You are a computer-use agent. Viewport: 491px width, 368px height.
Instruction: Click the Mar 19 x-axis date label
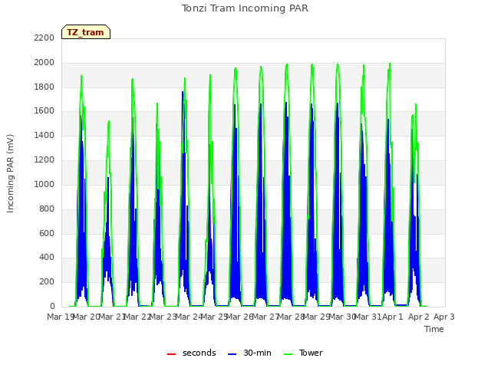pyautogui.click(x=60, y=317)
